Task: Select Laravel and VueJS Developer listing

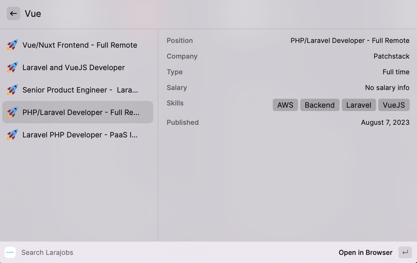Action: [x=78, y=67]
